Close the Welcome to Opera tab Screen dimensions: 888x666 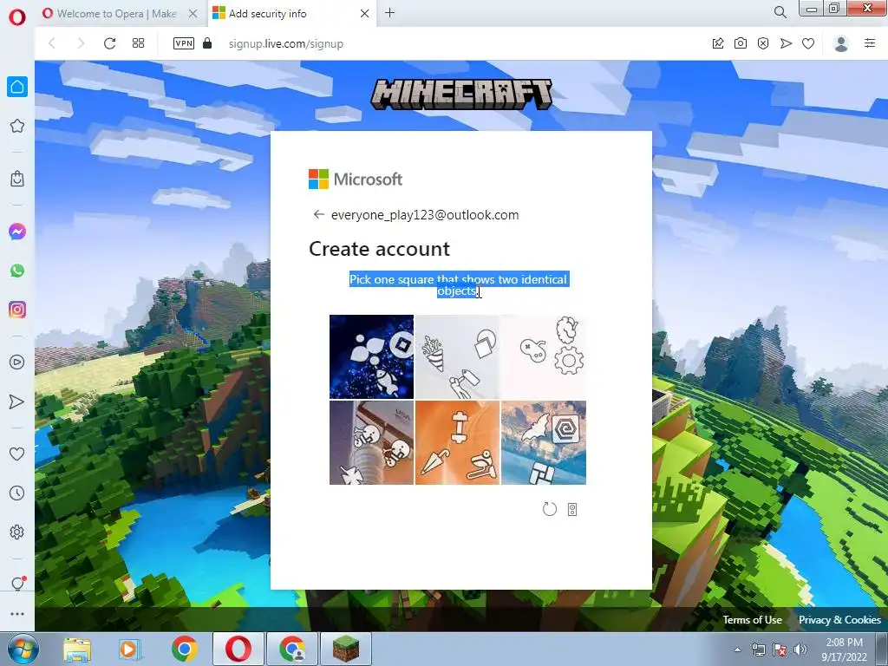point(193,14)
